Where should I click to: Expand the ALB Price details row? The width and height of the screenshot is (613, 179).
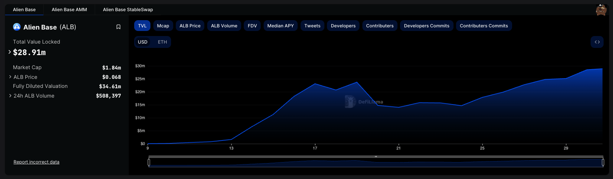[10, 77]
